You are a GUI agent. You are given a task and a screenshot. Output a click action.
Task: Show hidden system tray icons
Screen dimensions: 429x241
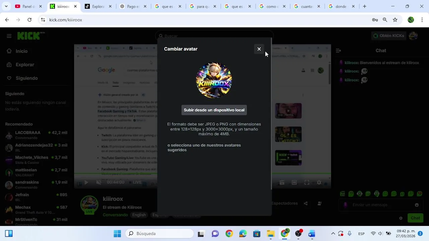[x=333, y=234]
